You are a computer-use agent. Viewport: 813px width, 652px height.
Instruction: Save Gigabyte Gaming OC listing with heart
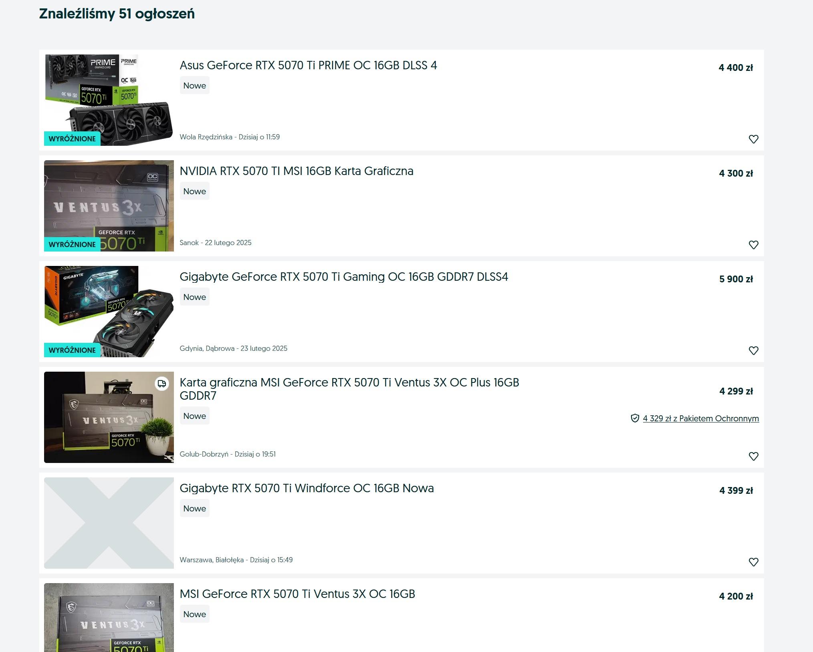coord(753,350)
